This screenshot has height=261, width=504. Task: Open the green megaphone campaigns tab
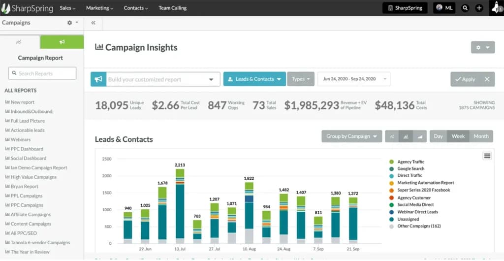tap(62, 42)
